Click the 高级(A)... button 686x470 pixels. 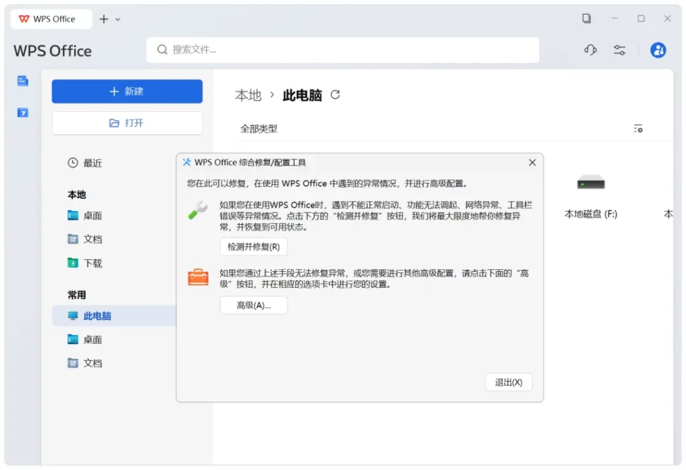[x=253, y=305]
